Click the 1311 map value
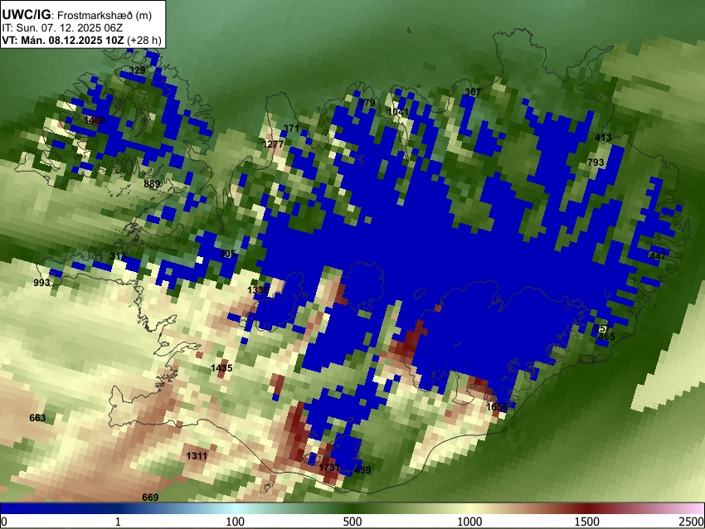 tap(197, 456)
